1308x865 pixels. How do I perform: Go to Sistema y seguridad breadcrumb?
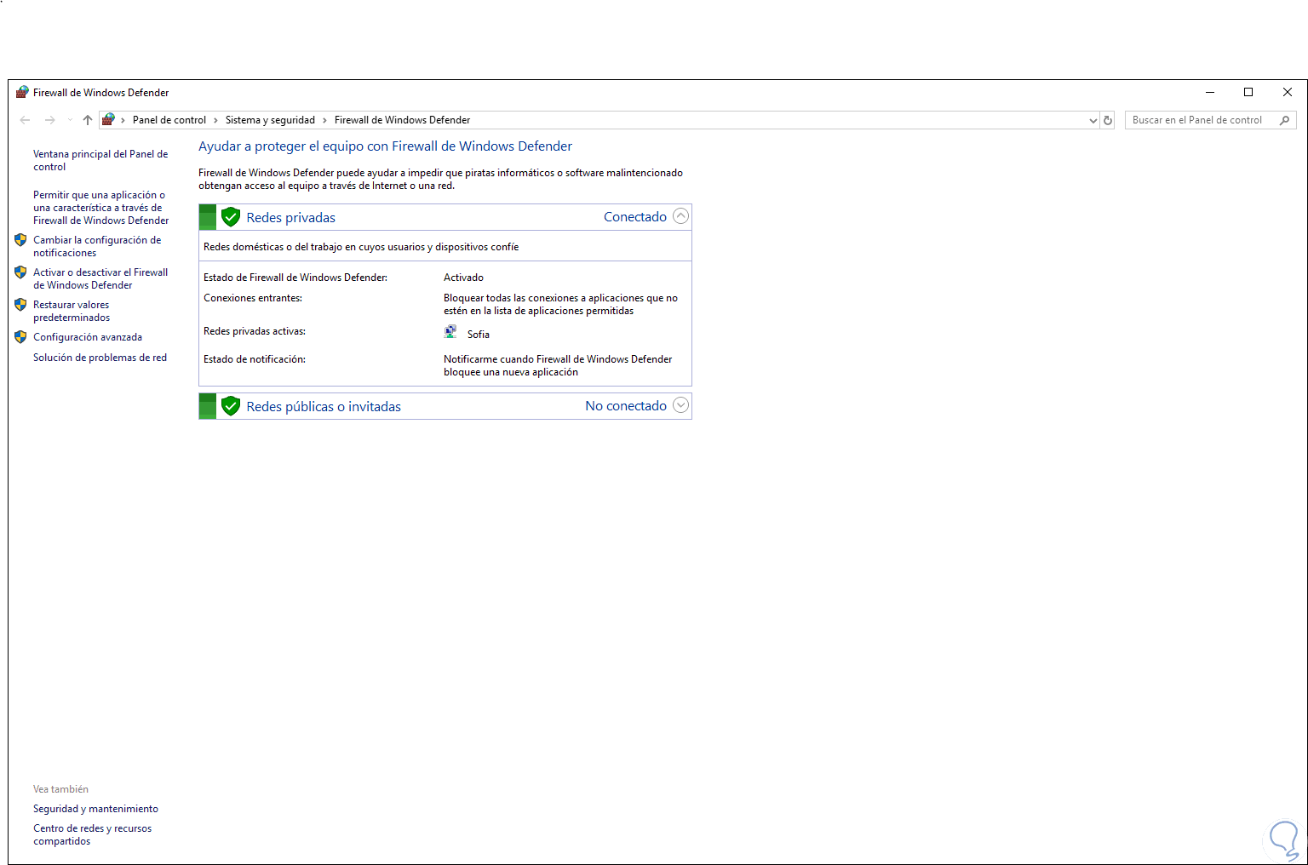270,120
